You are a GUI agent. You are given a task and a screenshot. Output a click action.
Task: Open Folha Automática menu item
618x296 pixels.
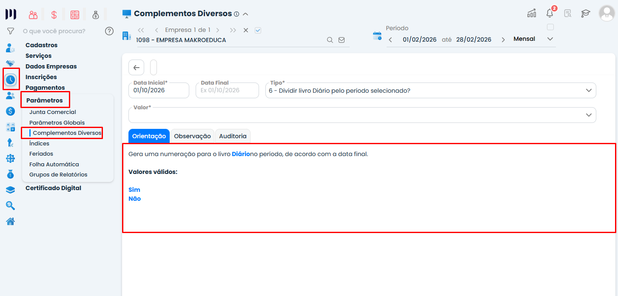pyautogui.click(x=54, y=165)
